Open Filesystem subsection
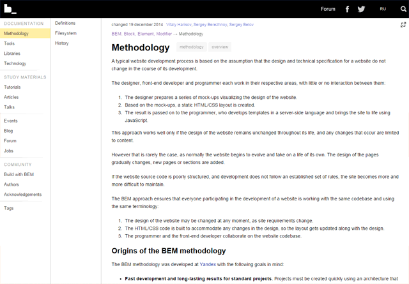This screenshot has height=284, width=409. pyautogui.click(x=66, y=33)
